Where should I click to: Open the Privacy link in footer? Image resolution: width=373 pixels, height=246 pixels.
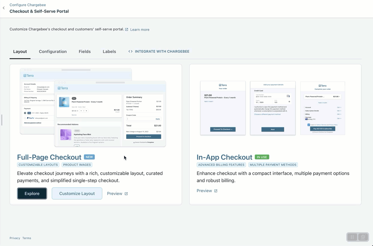pyautogui.click(x=15, y=238)
